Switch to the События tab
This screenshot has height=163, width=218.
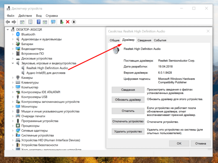pyautogui.click(x=160, y=40)
